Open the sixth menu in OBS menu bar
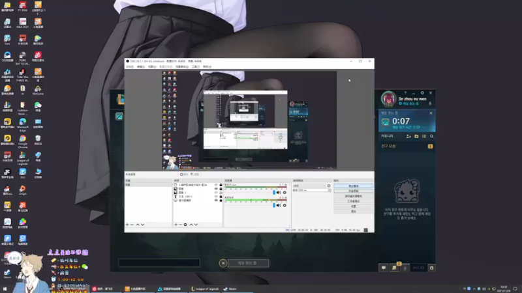522x293 pixels. pyautogui.click(x=196, y=67)
